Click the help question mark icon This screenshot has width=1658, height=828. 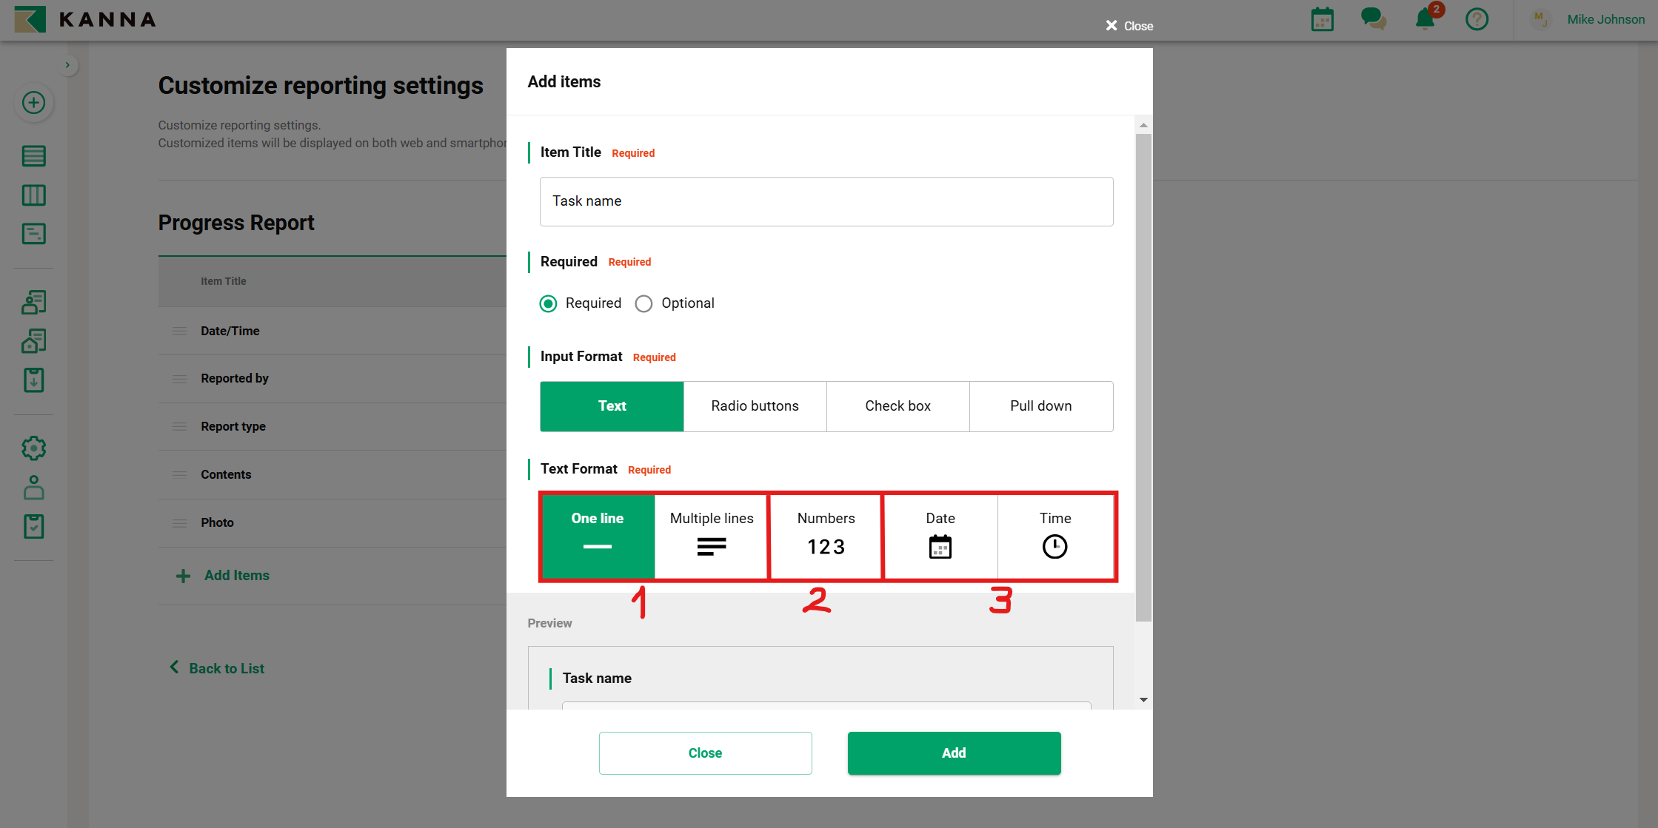pos(1477,19)
